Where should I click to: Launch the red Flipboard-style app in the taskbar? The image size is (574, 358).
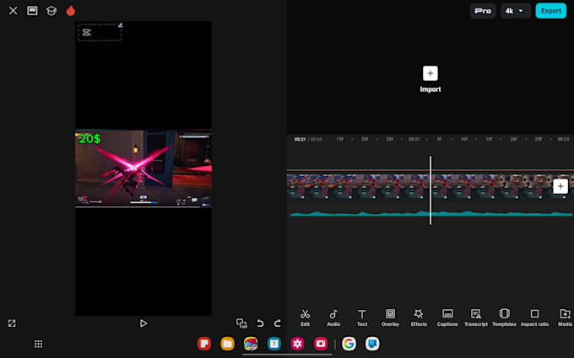click(204, 344)
